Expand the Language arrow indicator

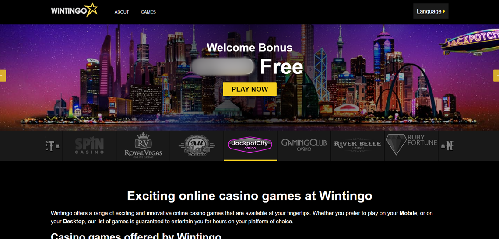[444, 11]
